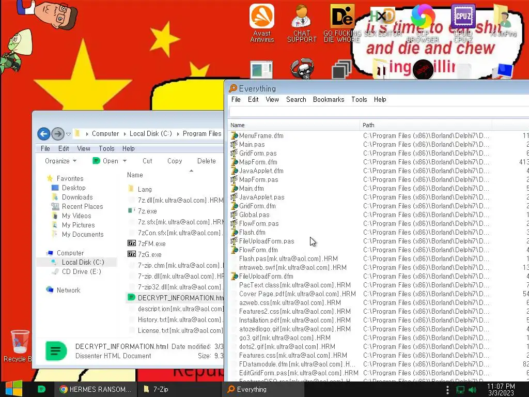Click the Everything search input field

[379, 112]
